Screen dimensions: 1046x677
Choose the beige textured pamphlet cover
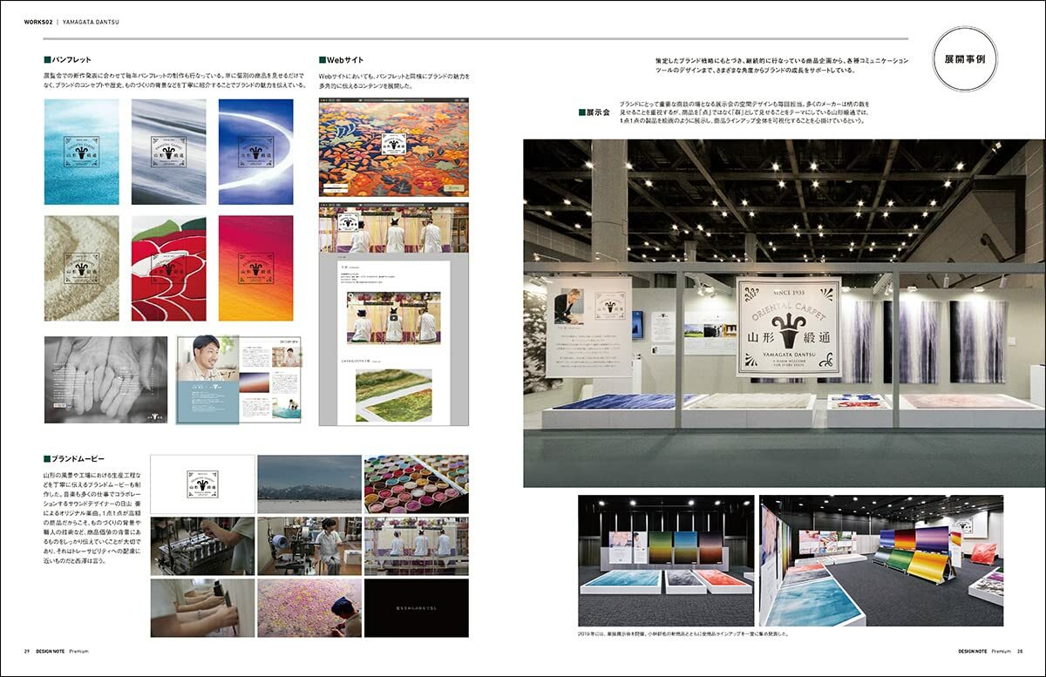81,268
